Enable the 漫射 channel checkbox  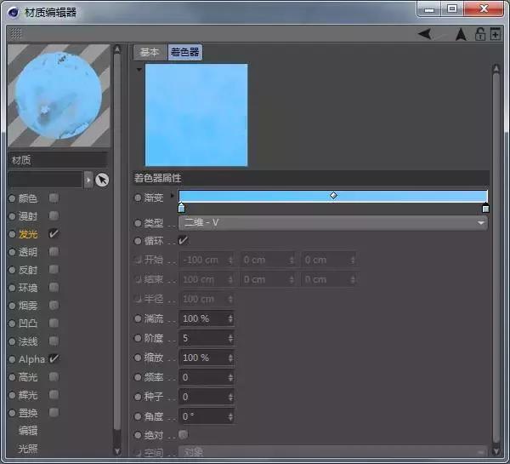point(54,215)
